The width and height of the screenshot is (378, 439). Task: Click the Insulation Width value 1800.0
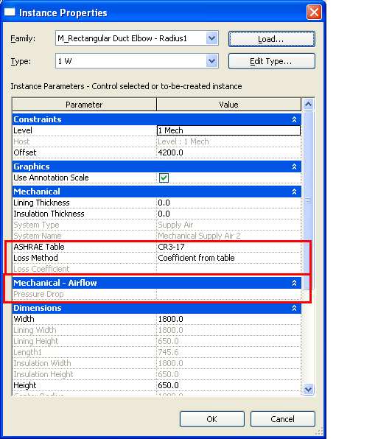tap(170, 363)
